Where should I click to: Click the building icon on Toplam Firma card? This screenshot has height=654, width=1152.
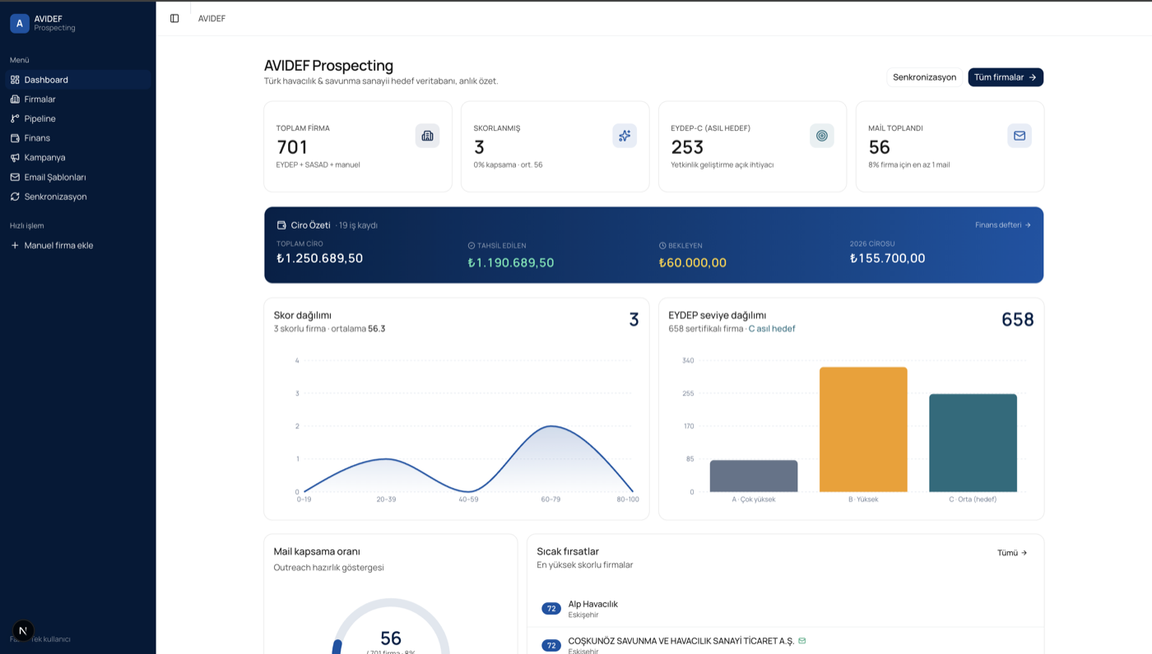pyautogui.click(x=427, y=136)
